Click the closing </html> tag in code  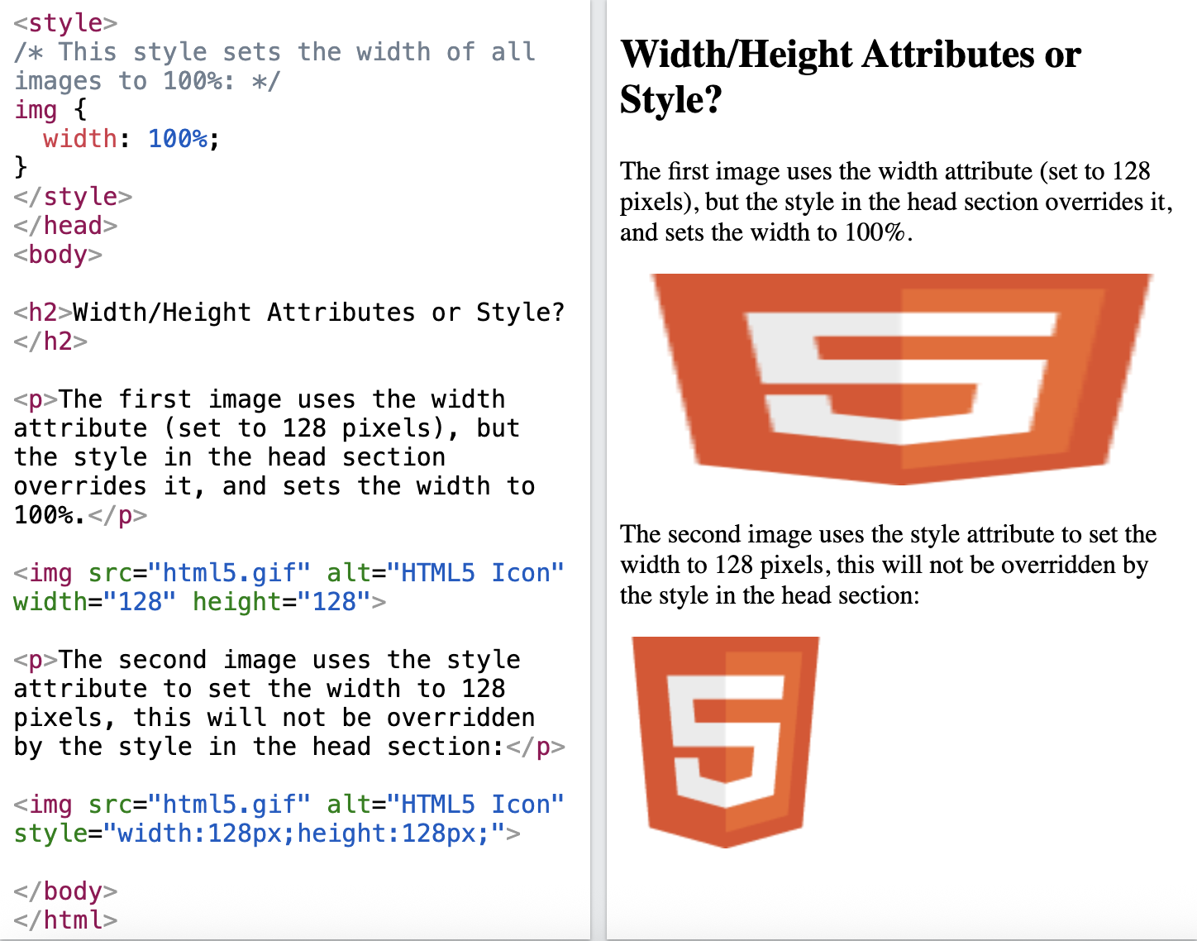(65, 920)
